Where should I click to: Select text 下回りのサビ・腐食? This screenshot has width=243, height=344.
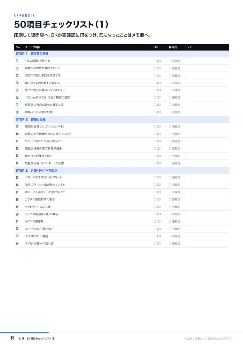(x=36, y=236)
